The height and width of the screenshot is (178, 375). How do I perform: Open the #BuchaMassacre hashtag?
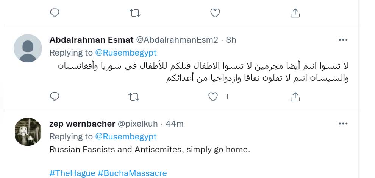pyautogui.click(x=132, y=173)
